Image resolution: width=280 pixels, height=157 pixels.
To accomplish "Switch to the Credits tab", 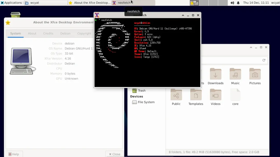I will pos(48,33).
